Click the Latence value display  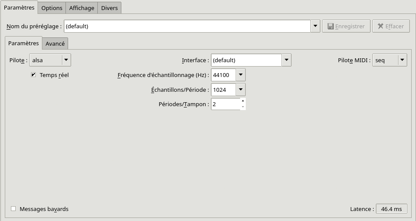pos(391,209)
